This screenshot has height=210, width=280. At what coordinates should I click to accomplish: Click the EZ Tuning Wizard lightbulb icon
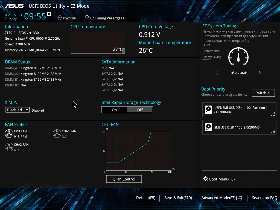point(87,18)
